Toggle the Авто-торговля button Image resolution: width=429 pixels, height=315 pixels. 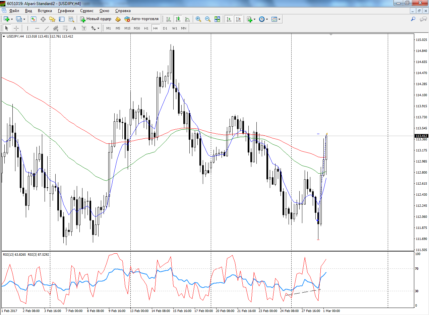click(141, 19)
